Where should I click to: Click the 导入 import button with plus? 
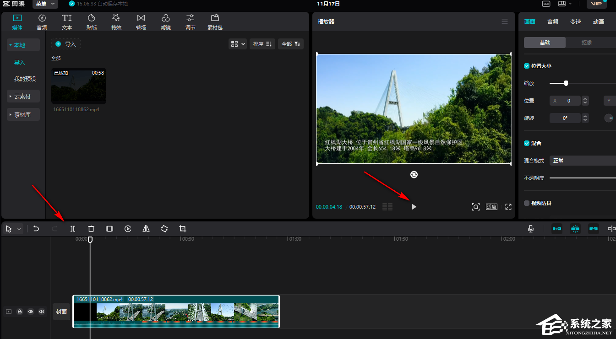pyautogui.click(x=66, y=44)
